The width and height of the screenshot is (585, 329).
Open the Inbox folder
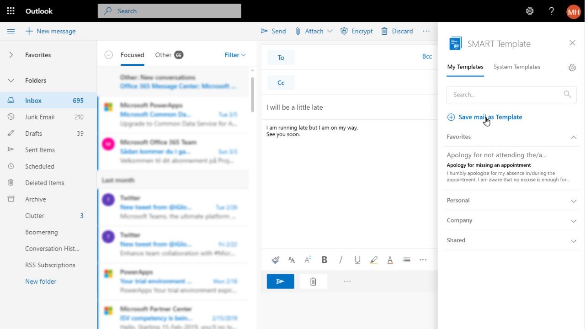point(48,101)
